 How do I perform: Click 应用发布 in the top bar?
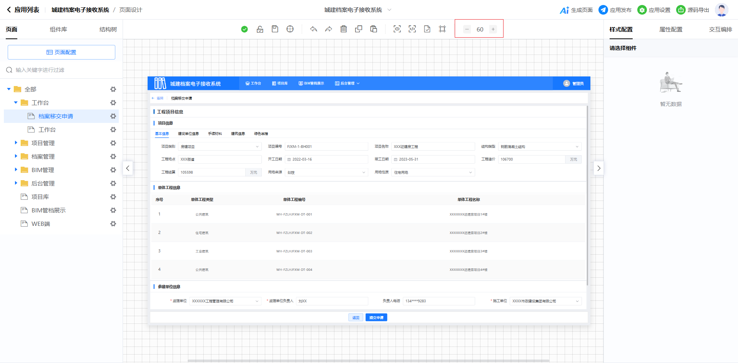[615, 10]
